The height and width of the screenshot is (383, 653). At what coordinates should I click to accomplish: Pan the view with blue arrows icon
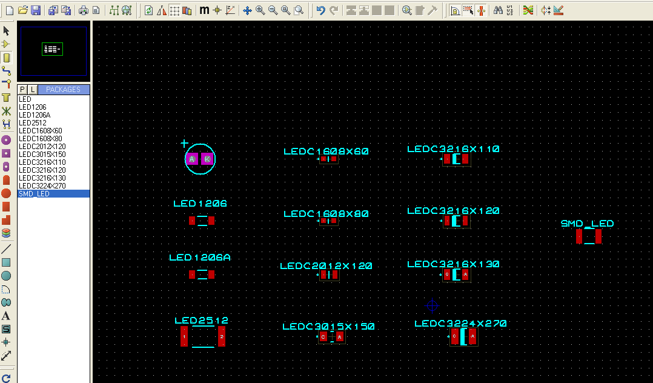(x=247, y=10)
